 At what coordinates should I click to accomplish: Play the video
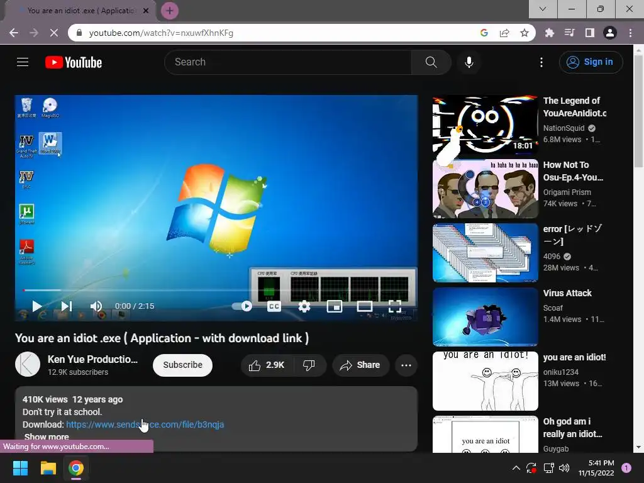pos(37,306)
